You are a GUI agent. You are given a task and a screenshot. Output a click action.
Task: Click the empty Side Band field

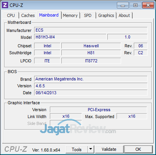pyautogui.click(x=66, y=123)
